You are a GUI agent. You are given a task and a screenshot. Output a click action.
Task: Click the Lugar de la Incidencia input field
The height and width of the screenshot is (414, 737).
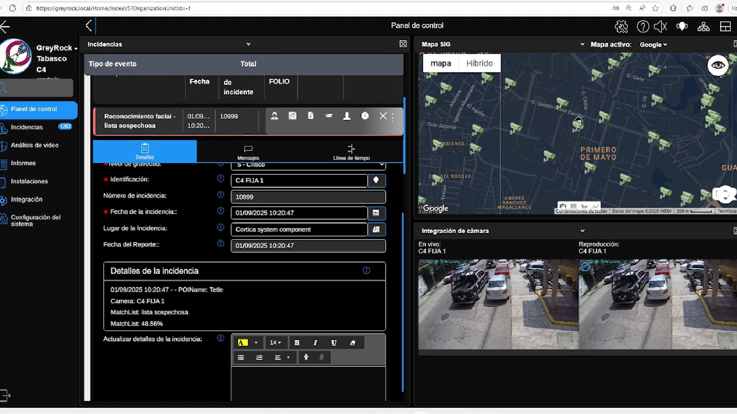coord(299,229)
